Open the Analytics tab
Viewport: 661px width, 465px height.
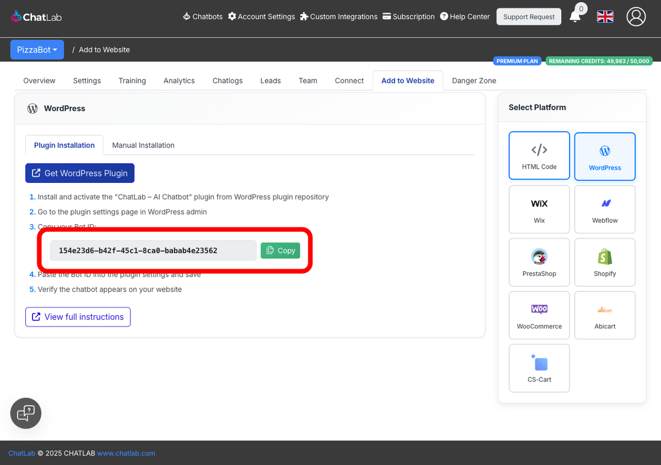tap(179, 80)
